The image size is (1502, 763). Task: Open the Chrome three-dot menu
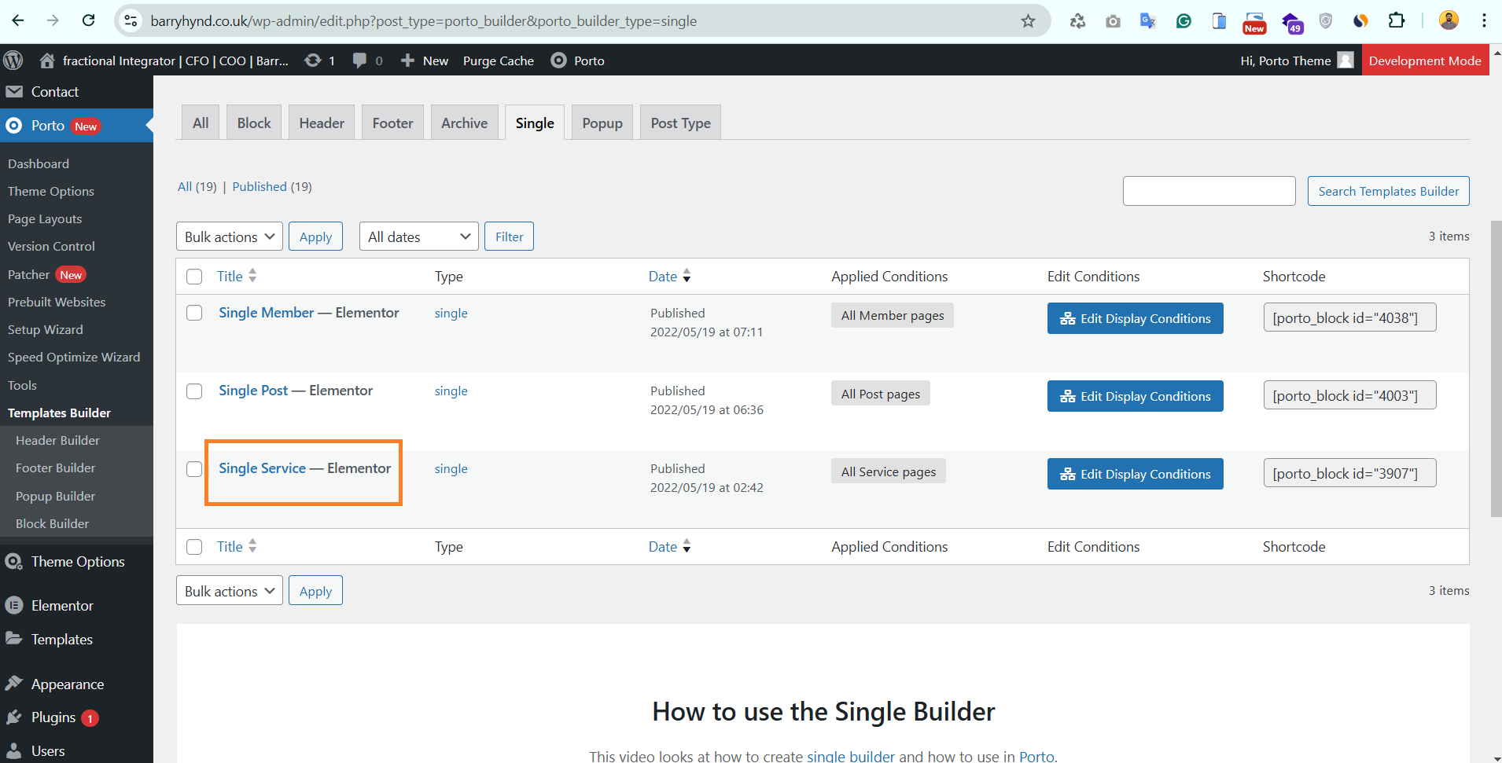[1484, 20]
